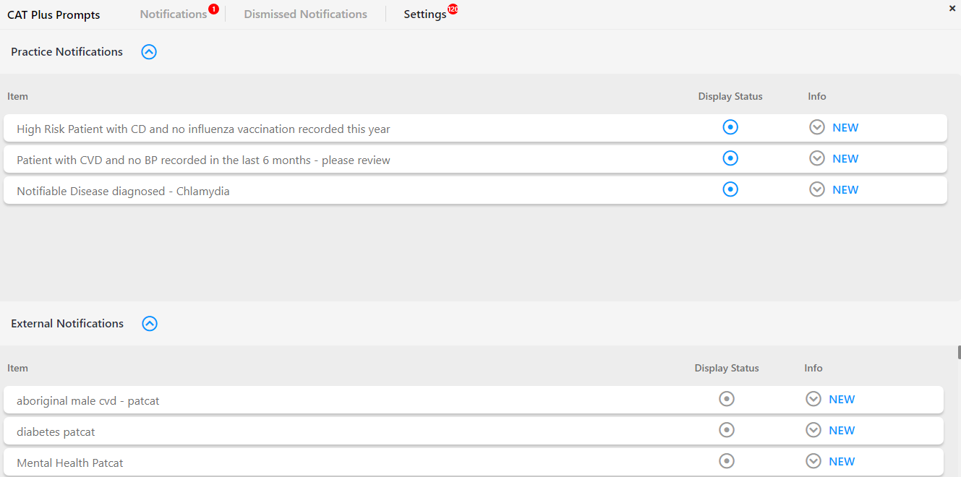Screen dimensions: 961x477
Task: Click the Practice Notifications heading
Action: (67, 52)
